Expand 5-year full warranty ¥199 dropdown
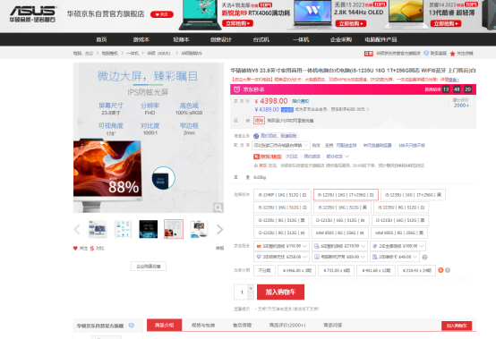 (x=281, y=246)
